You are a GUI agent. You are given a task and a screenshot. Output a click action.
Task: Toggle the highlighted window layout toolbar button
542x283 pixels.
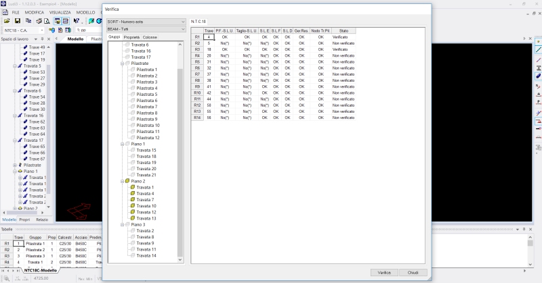point(57,21)
